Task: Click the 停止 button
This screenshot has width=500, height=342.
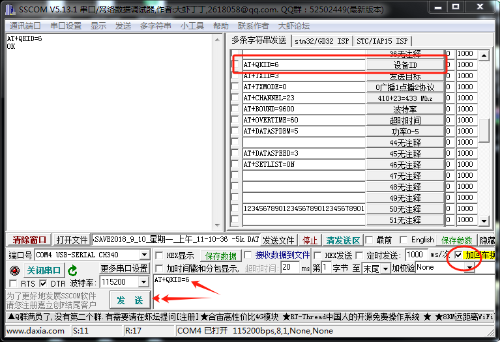Action: tap(310, 240)
